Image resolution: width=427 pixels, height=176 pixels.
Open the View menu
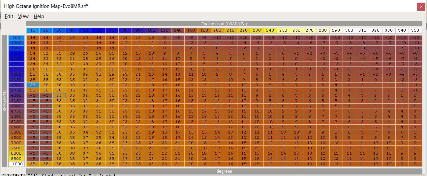pyautogui.click(x=23, y=16)
